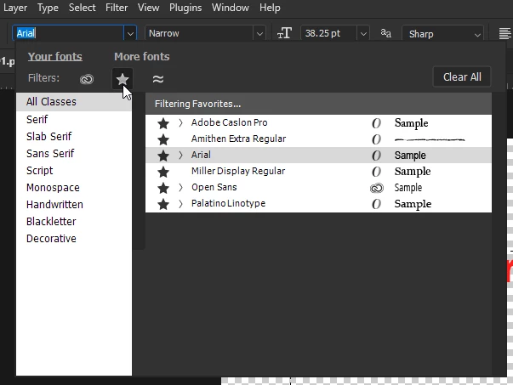
Task: Click the Clear All button
Action: [462, 77]
